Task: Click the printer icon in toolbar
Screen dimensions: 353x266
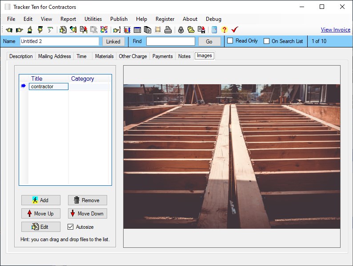Action: coord(168,30)
